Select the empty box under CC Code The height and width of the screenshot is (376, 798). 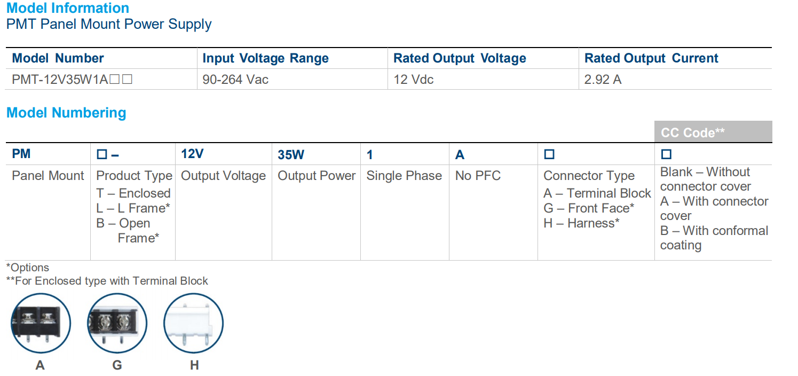666,154
